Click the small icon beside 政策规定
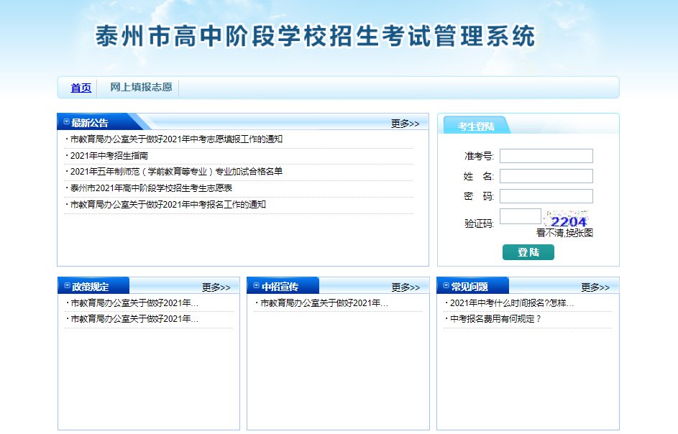Viewport: 678px width, 434px height. pyautogui.click(x=67, y=286)
